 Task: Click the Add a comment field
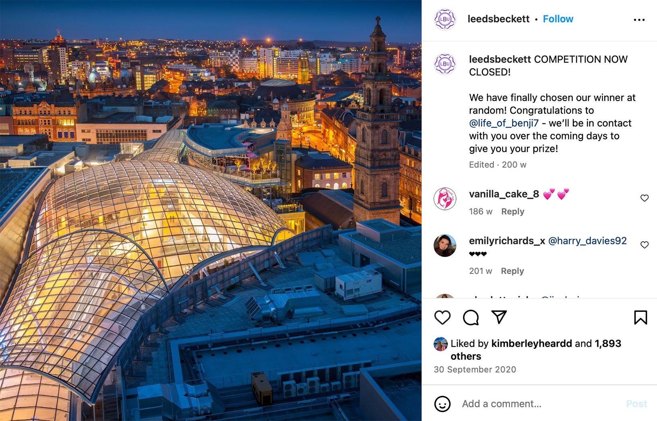click(539, 404)
